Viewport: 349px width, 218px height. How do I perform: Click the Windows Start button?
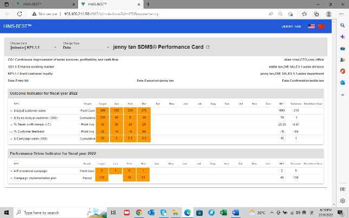click(x=7, y=213)
